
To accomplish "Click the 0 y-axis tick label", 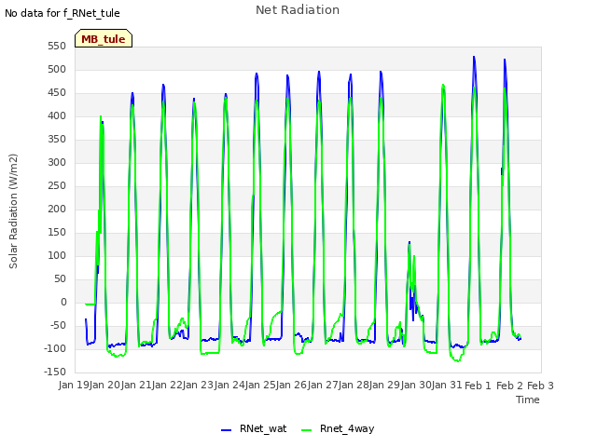I will pos(63,302).
